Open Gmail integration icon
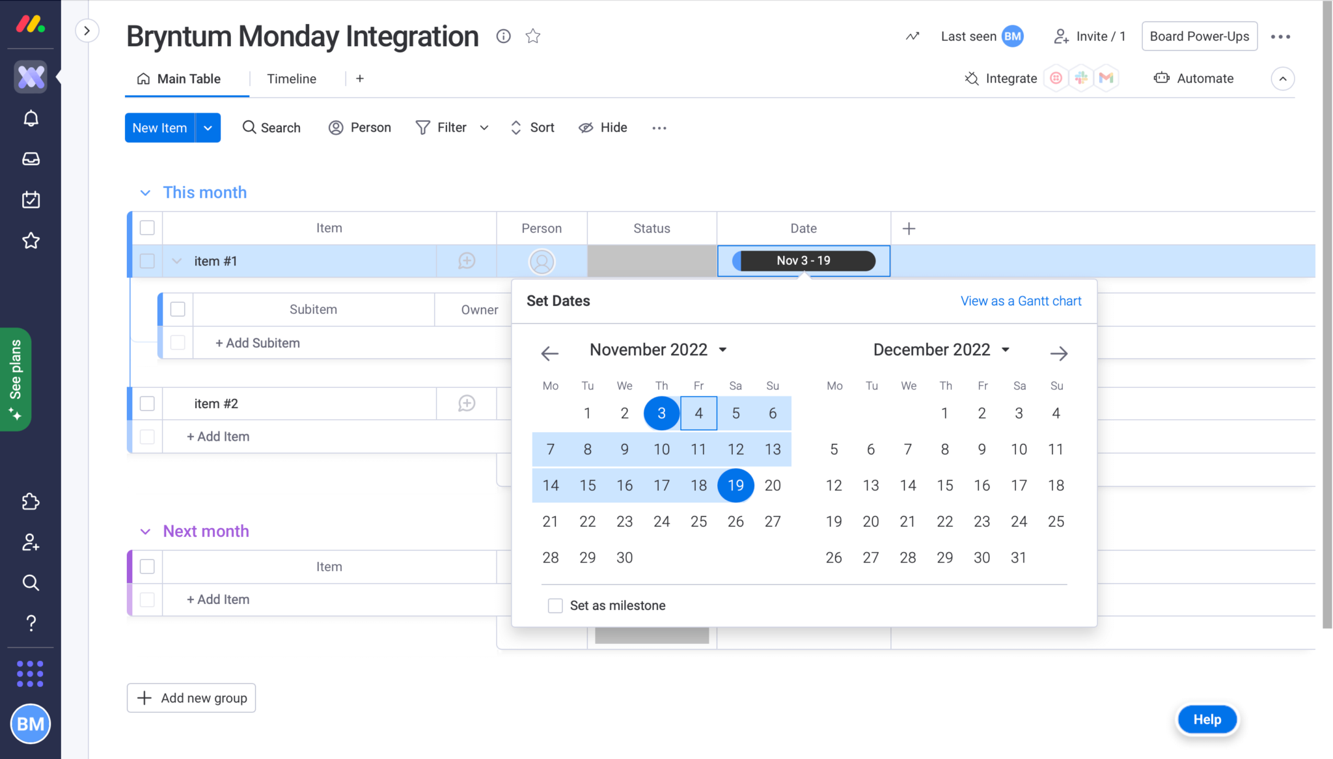This screenshot has width=1333, height=759. (1106, 79)
